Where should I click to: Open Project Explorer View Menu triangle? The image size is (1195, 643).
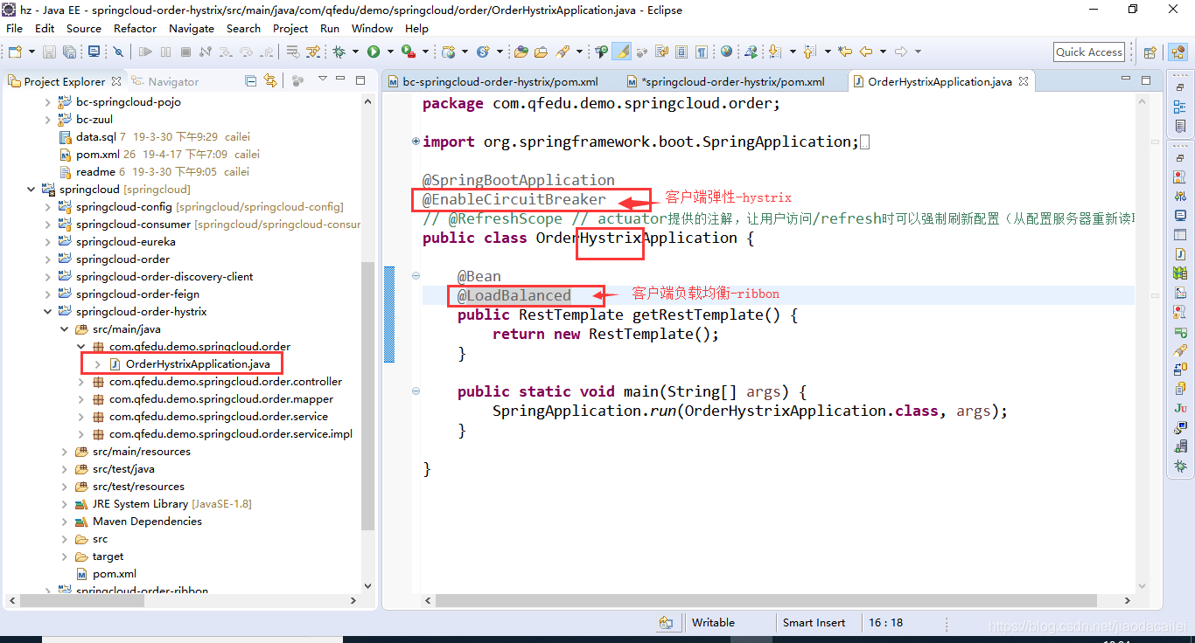(x=323, y=80)
